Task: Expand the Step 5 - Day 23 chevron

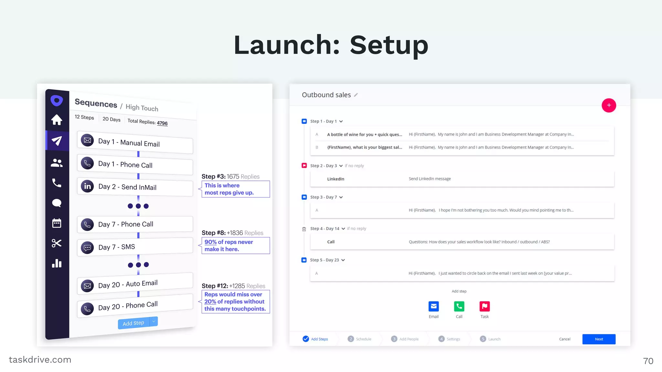Action: click(343, 260)
